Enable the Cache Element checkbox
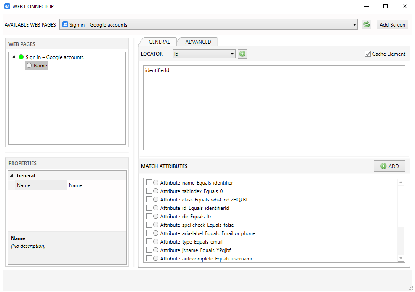This screenshot has height=292, width=415. coord(368,54)
